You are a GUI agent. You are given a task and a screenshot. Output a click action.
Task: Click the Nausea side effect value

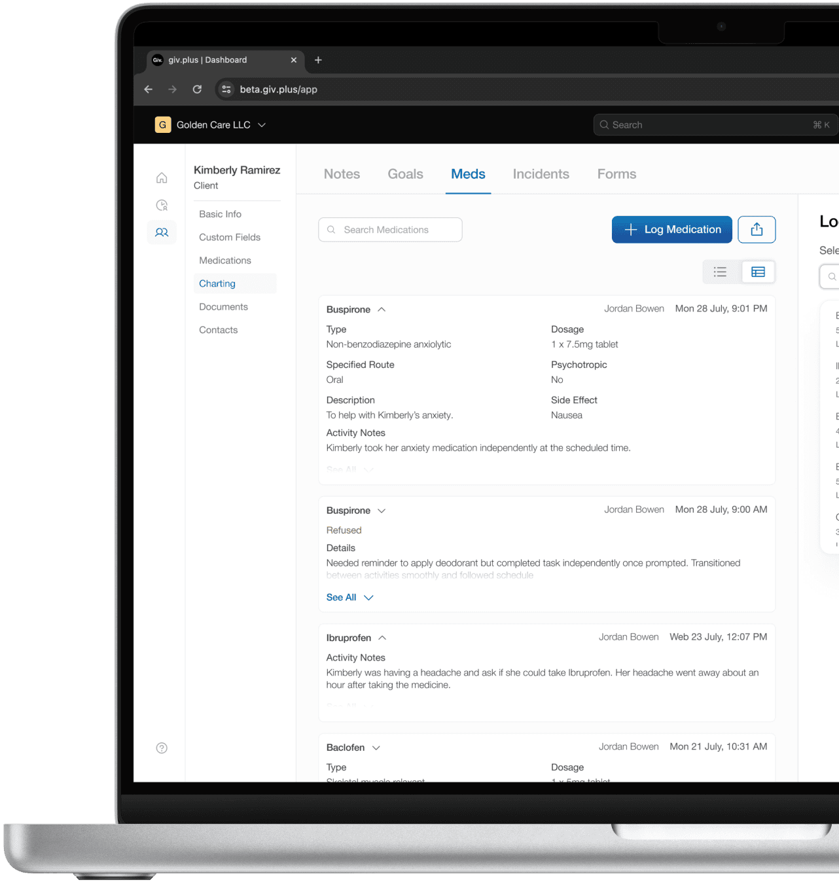(x=567, y=415)
